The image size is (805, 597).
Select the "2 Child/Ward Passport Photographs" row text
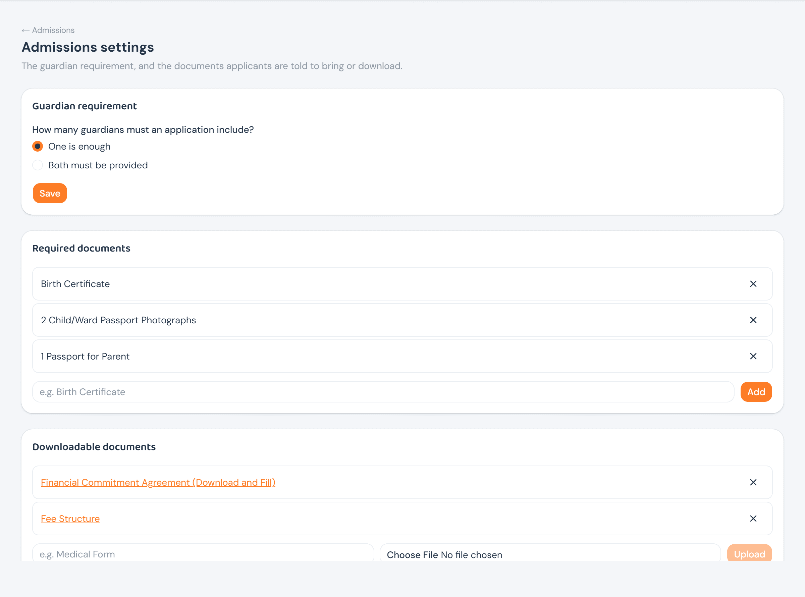point(118,320)
